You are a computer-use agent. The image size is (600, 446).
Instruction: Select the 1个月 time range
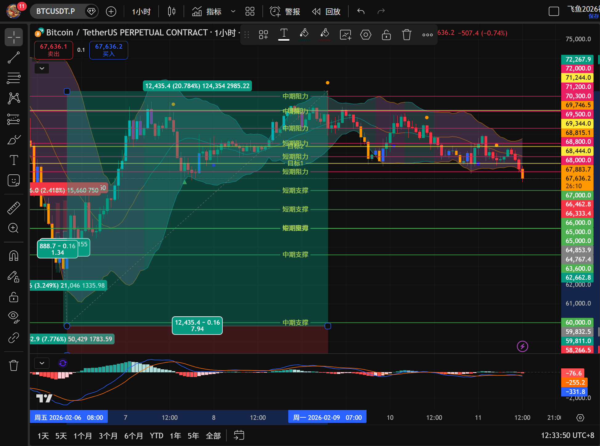[83, 436]
